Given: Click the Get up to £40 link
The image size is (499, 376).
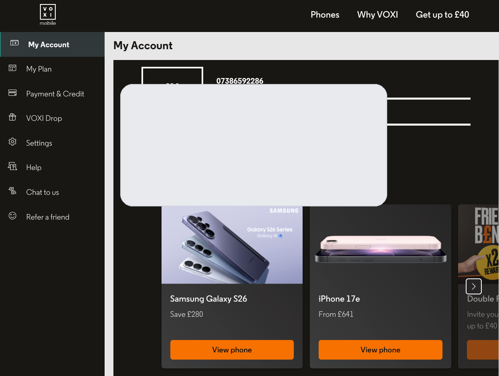Looking at the screenshot, I should tap(442, 15).
